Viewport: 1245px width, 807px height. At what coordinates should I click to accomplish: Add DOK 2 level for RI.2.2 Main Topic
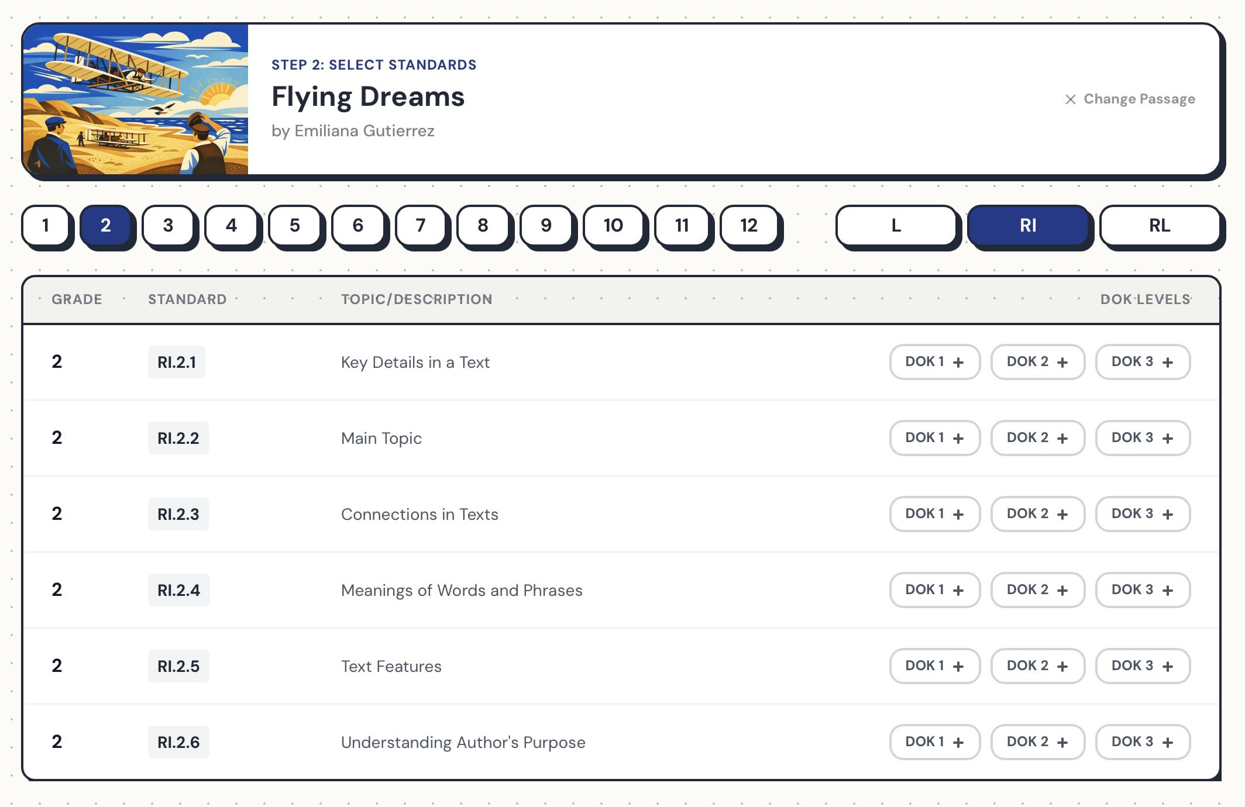click(1037, 437)
